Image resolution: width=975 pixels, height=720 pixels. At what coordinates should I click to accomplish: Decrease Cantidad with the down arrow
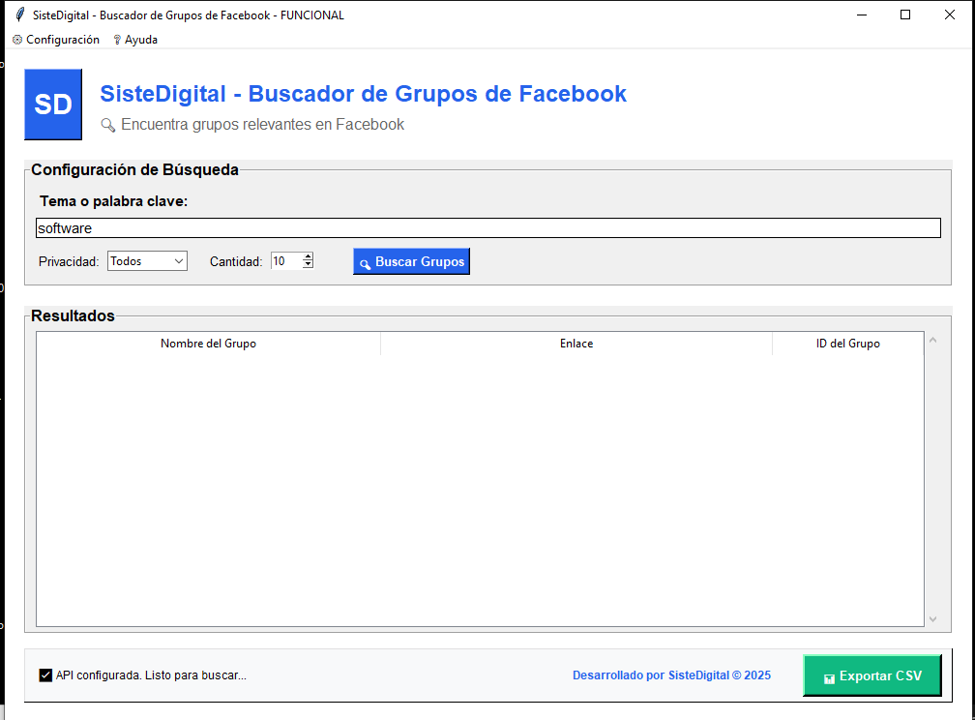click(308, 265)
